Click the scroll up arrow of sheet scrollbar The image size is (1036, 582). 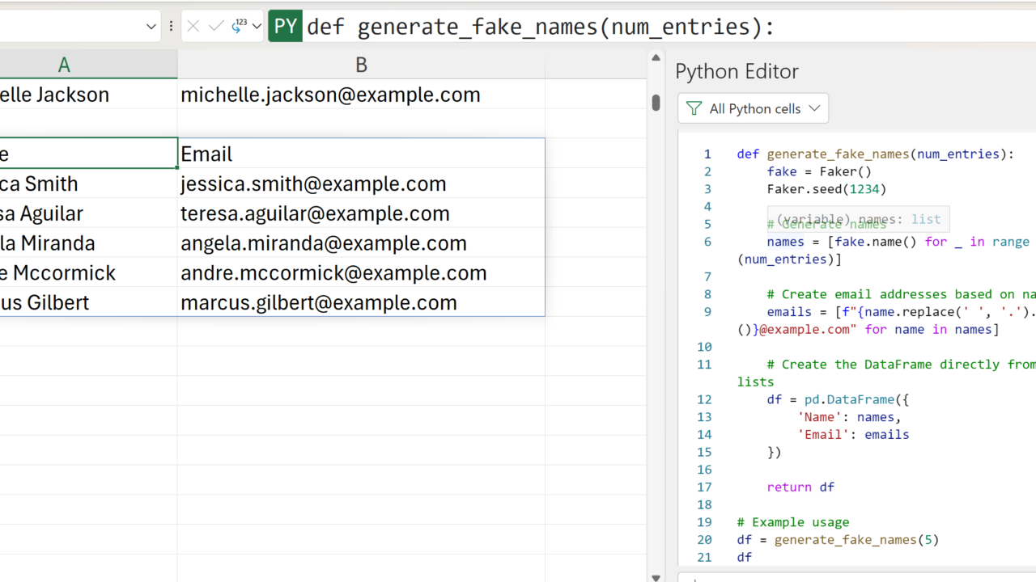pyautogui.click(x=656, y=58)
